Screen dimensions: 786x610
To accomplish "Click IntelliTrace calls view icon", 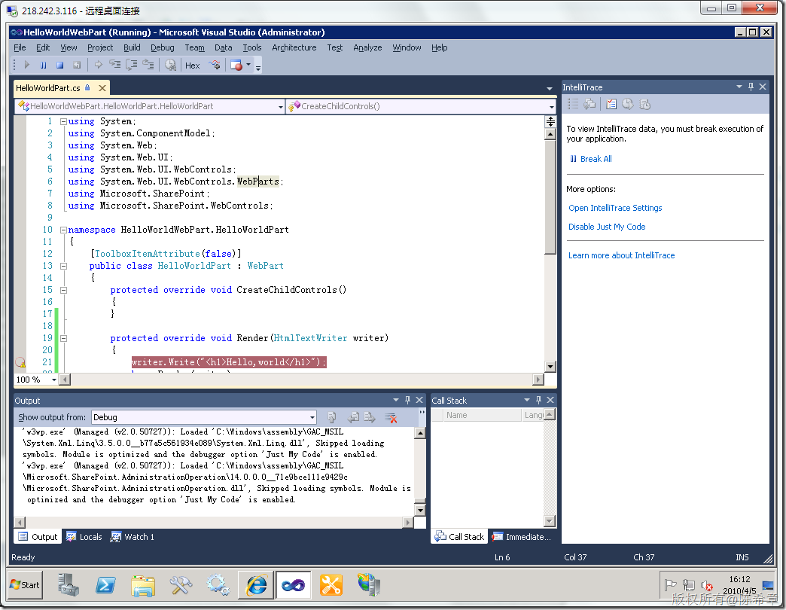I will 590,104.
